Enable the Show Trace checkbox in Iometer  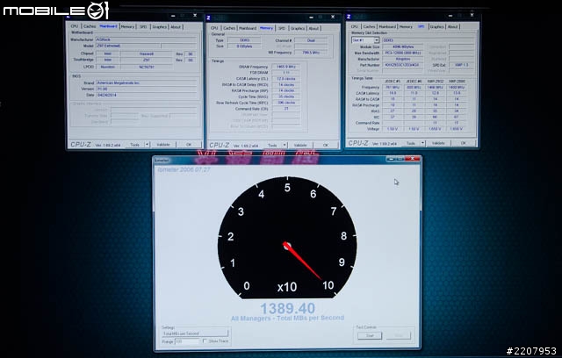(205, 341)
